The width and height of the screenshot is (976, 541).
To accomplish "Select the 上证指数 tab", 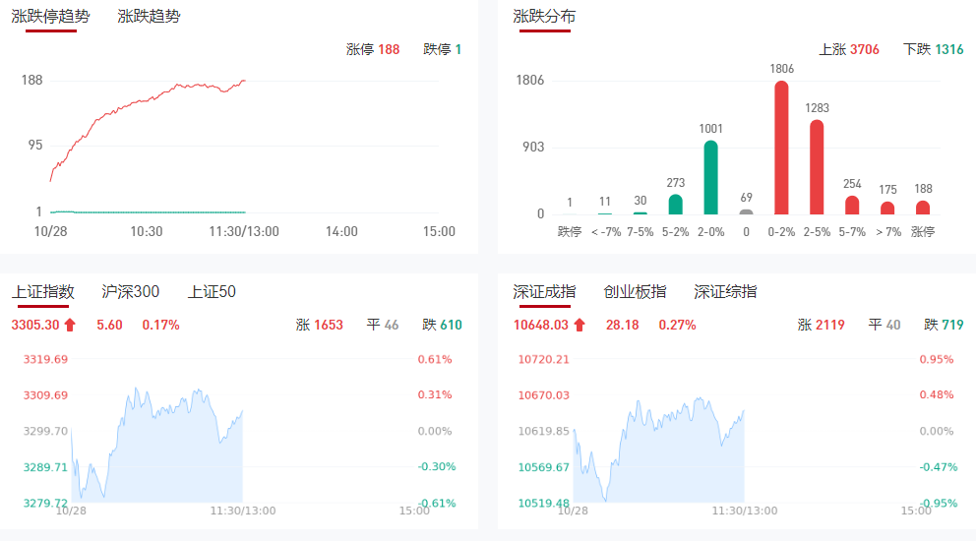I will click(x=42, y=292).
